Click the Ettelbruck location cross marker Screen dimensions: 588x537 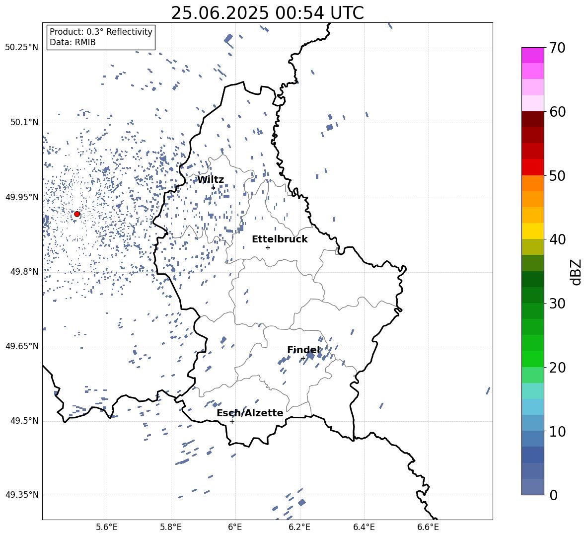point(268,247)
